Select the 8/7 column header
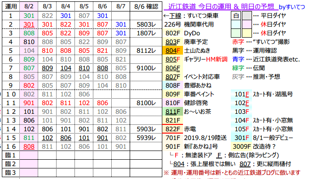Screen dimensions: 309x179 click(x=120, y=7)
